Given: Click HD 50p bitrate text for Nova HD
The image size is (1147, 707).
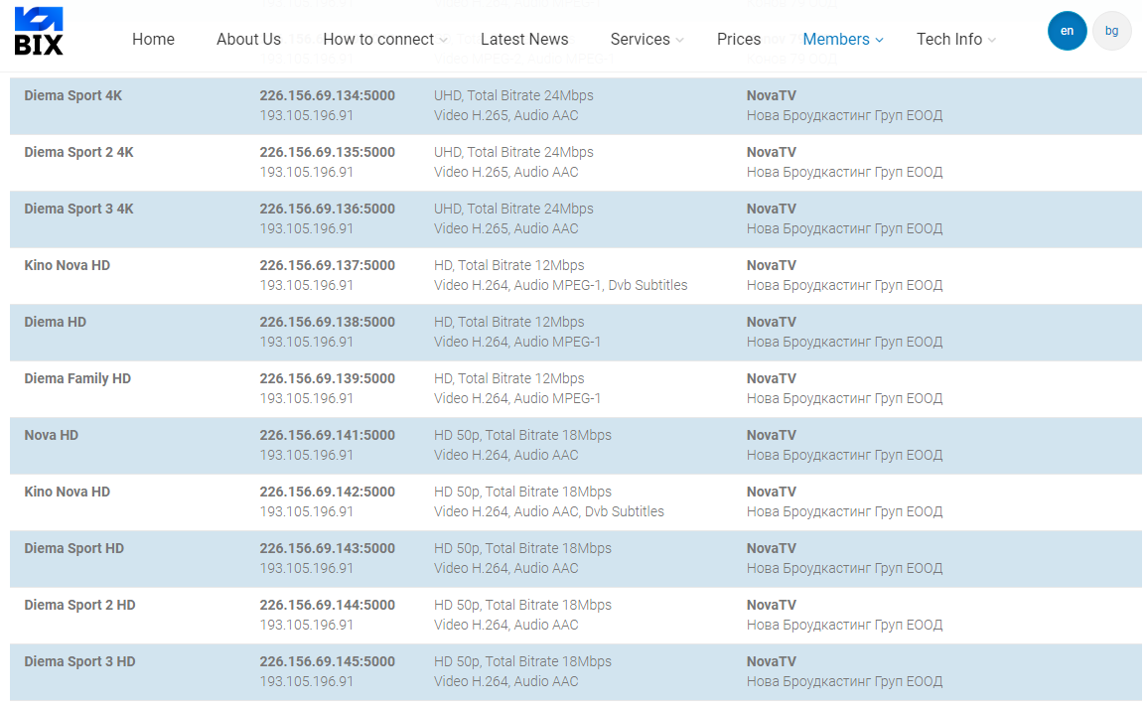Looking at the screenshot, I should coord(522,435).
